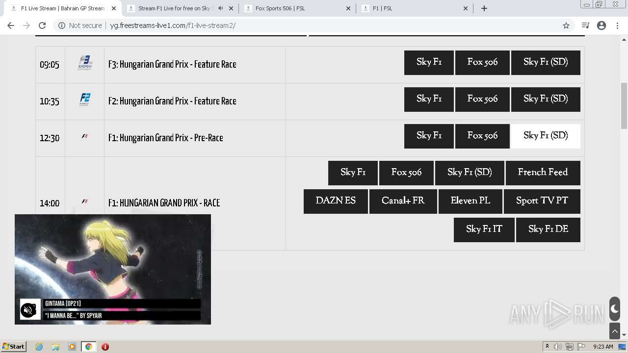
Task: Click the browser forward arrow
Action: (26, 25)
